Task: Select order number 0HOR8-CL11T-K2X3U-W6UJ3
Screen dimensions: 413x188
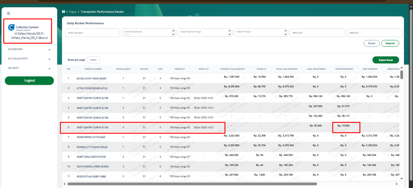Action: click(91, 147)
